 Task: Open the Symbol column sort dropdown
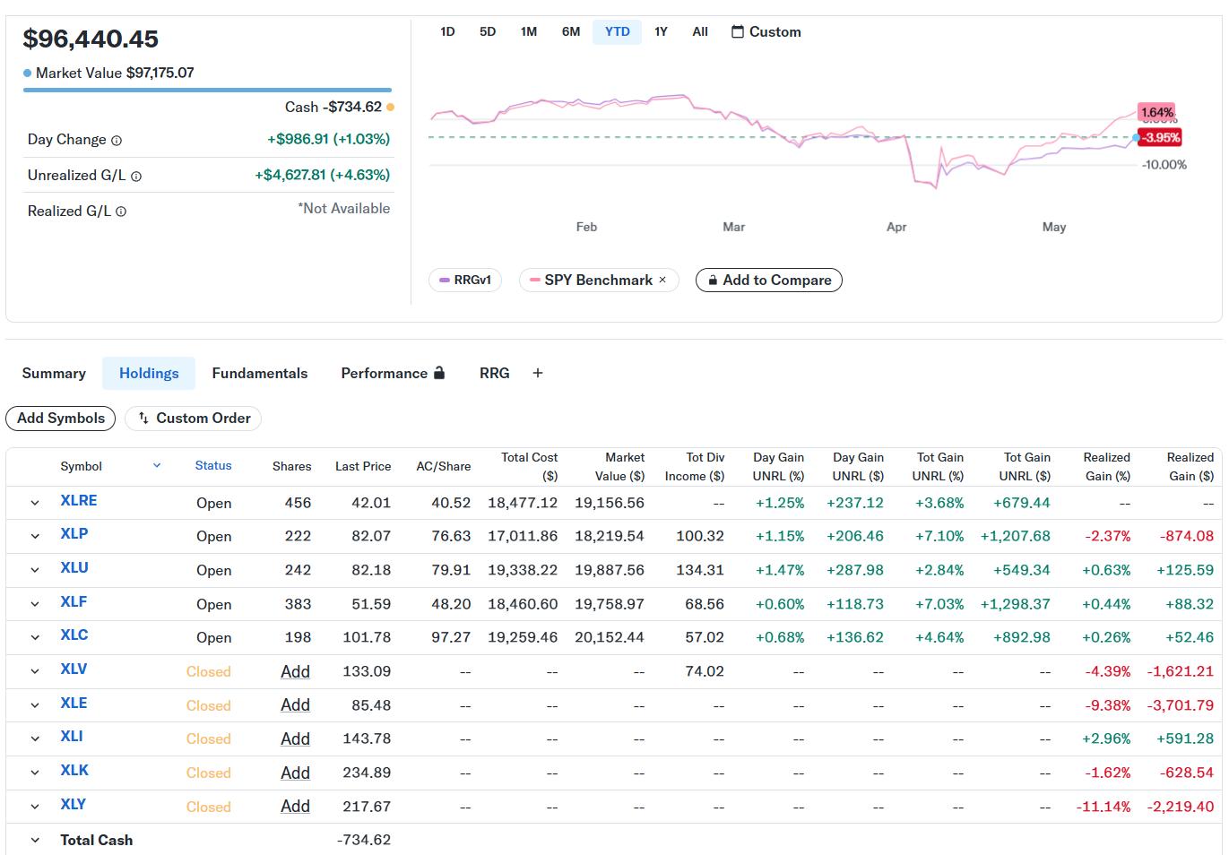coord(157,465)
